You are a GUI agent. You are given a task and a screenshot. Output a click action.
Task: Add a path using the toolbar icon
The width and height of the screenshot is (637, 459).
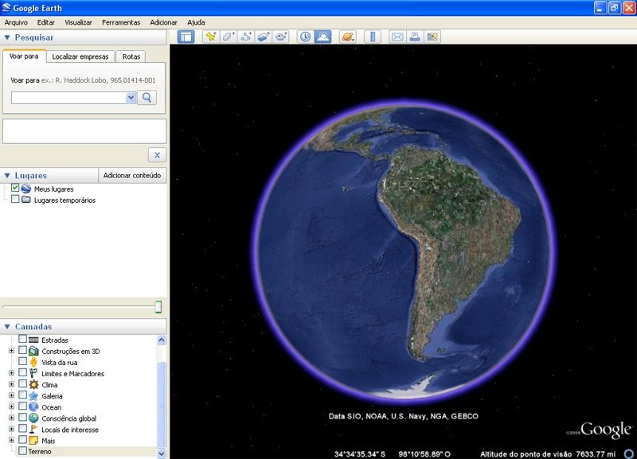click(x=246, y=37)
